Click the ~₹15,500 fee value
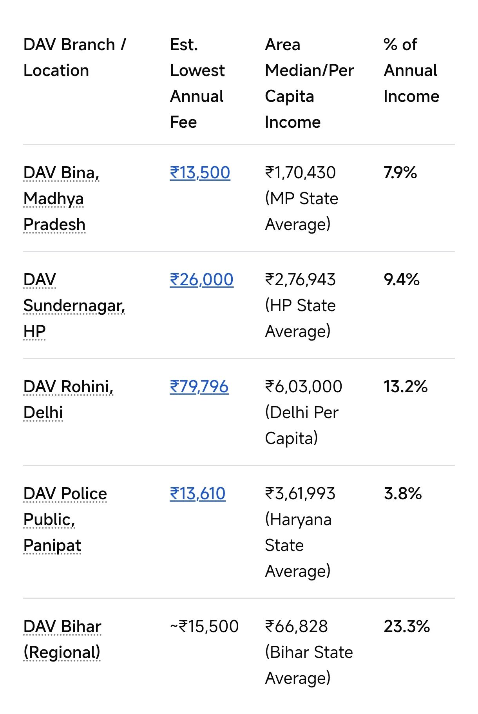 click(x=204, y=626)
